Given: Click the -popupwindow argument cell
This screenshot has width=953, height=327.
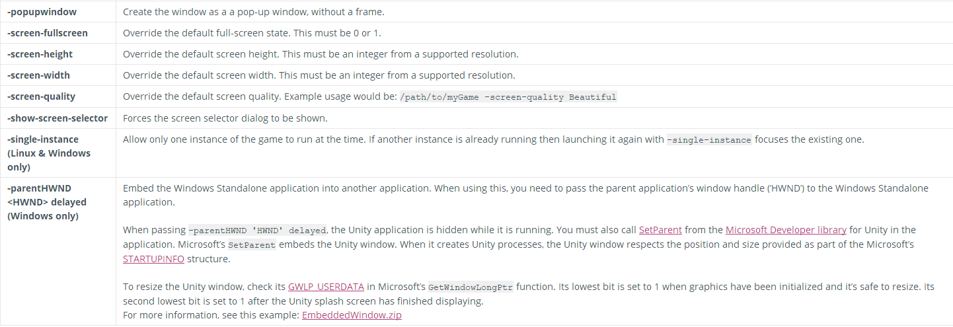Looking at the screenshot, I should [x=57, y=12].
